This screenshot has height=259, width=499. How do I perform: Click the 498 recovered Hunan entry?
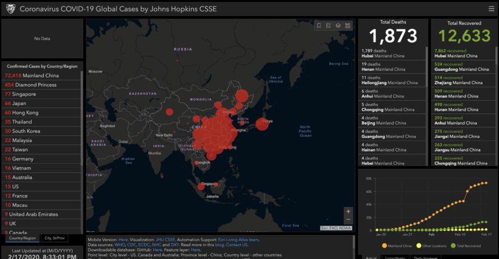tap(464, 107)
